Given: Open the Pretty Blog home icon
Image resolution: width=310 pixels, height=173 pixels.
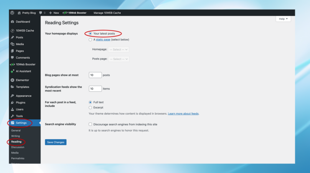Looking at the screenshot, I should [x=19, y=13].
